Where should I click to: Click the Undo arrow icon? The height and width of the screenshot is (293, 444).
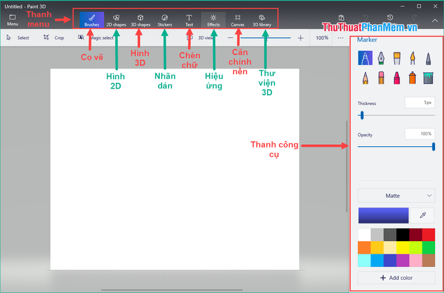[x=365, y=18]
